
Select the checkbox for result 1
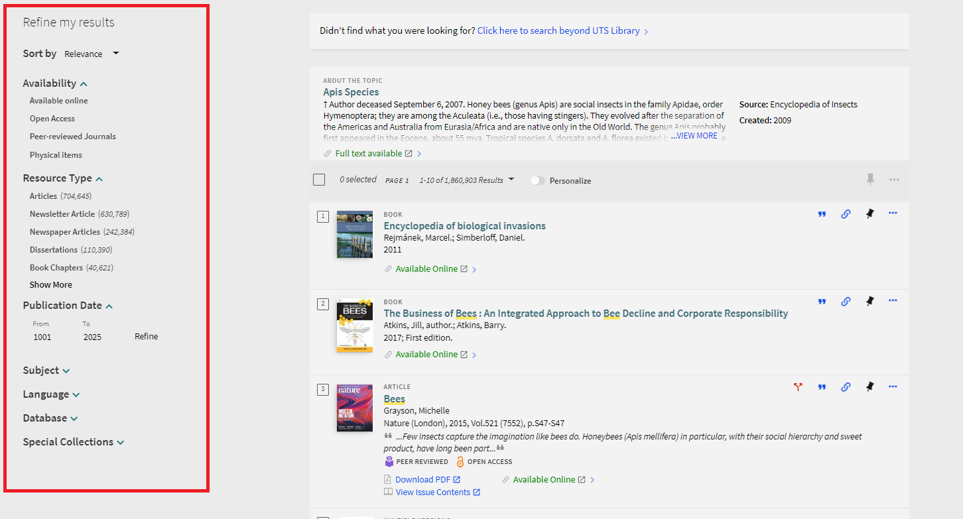click(323, 216)
